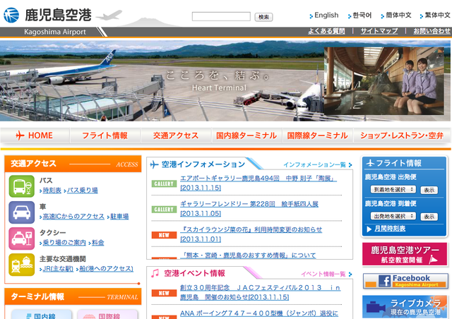Click the arrow next to イベント情報一覧
452x319 pixels.
coord(350,274)
